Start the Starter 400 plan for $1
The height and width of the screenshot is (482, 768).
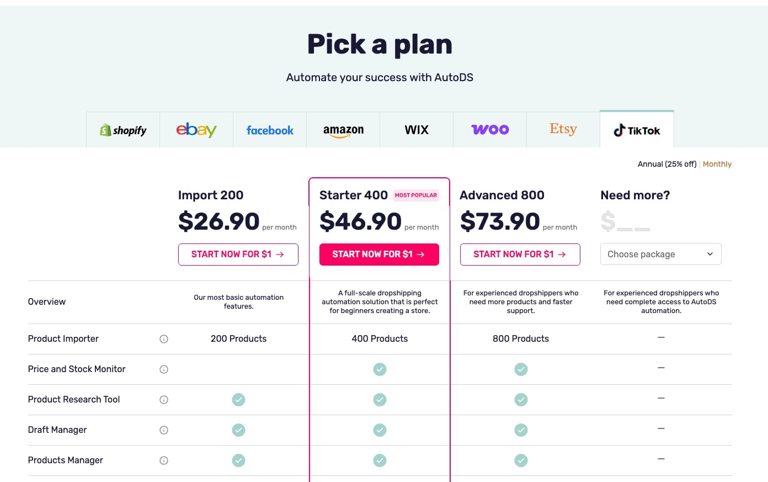(379, 254)
